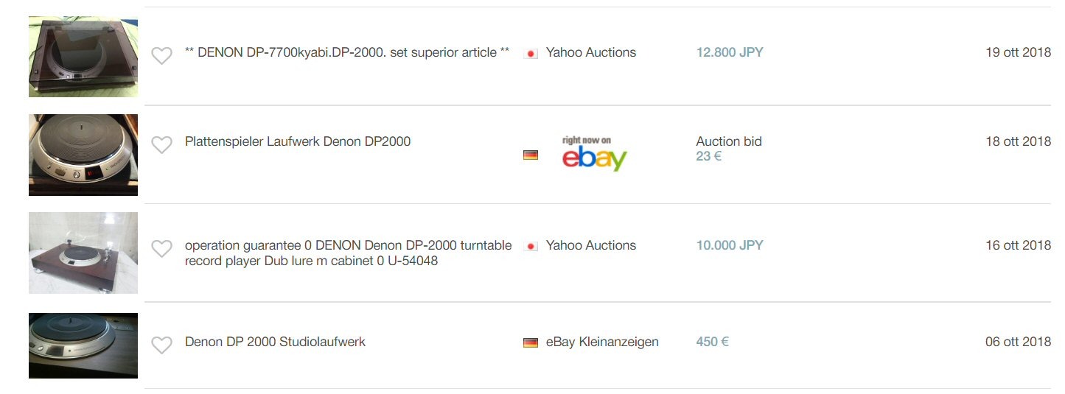Click the Auction bid 23 € price
This screenshot has width=1065, height=394.
tap(728, 149)
